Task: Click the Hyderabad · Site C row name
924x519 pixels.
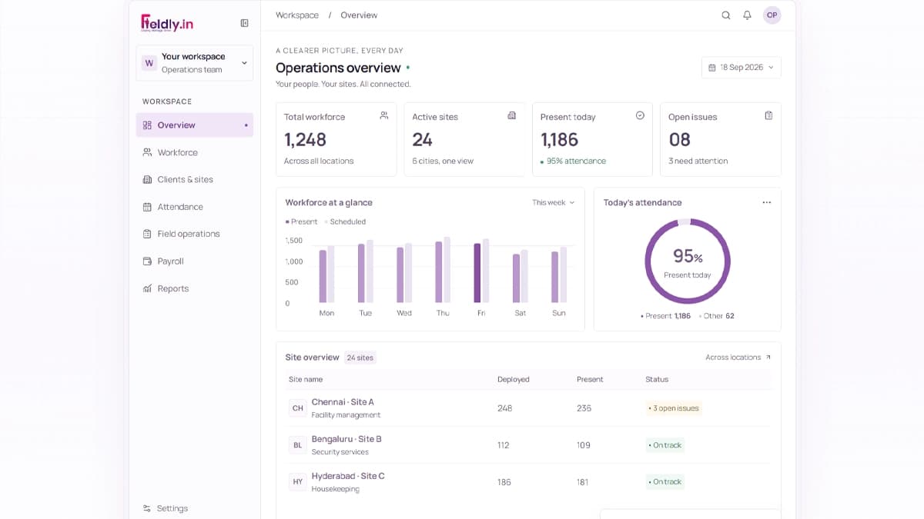Action: pyautogui.click(x=348, y=476)
